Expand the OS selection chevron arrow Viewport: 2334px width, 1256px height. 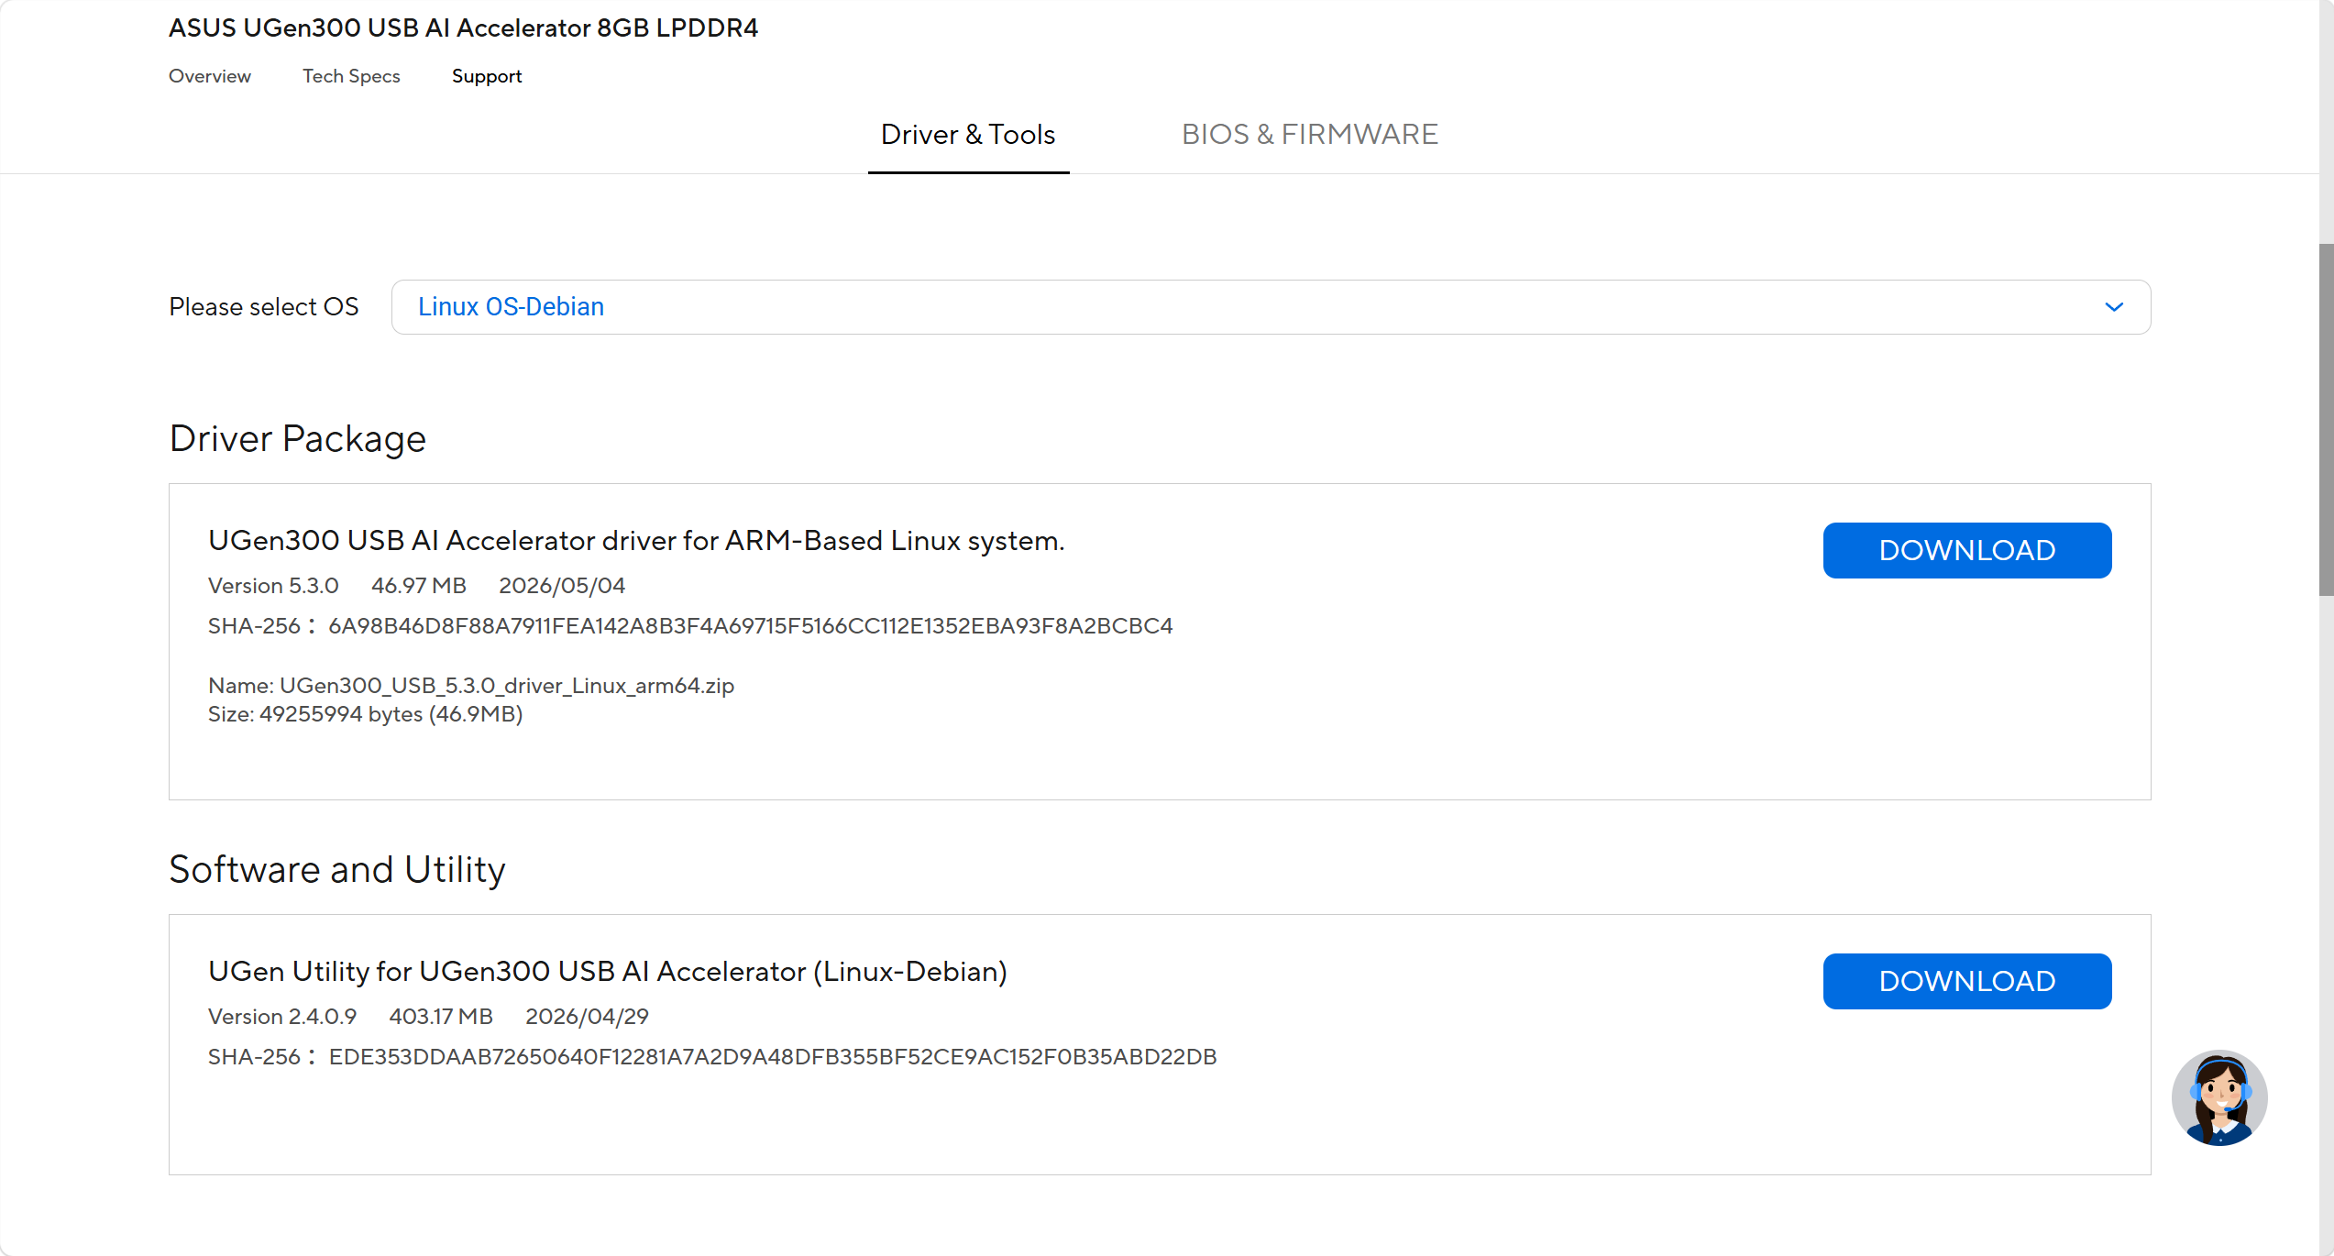[2114, 307]
